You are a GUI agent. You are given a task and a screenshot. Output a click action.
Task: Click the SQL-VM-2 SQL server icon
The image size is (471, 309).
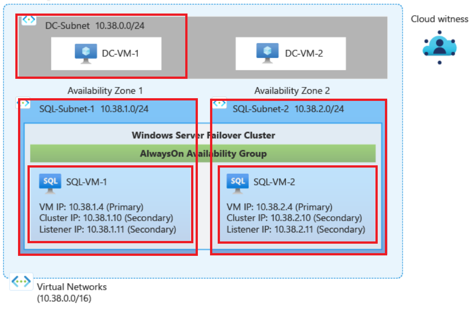(238, 184)
